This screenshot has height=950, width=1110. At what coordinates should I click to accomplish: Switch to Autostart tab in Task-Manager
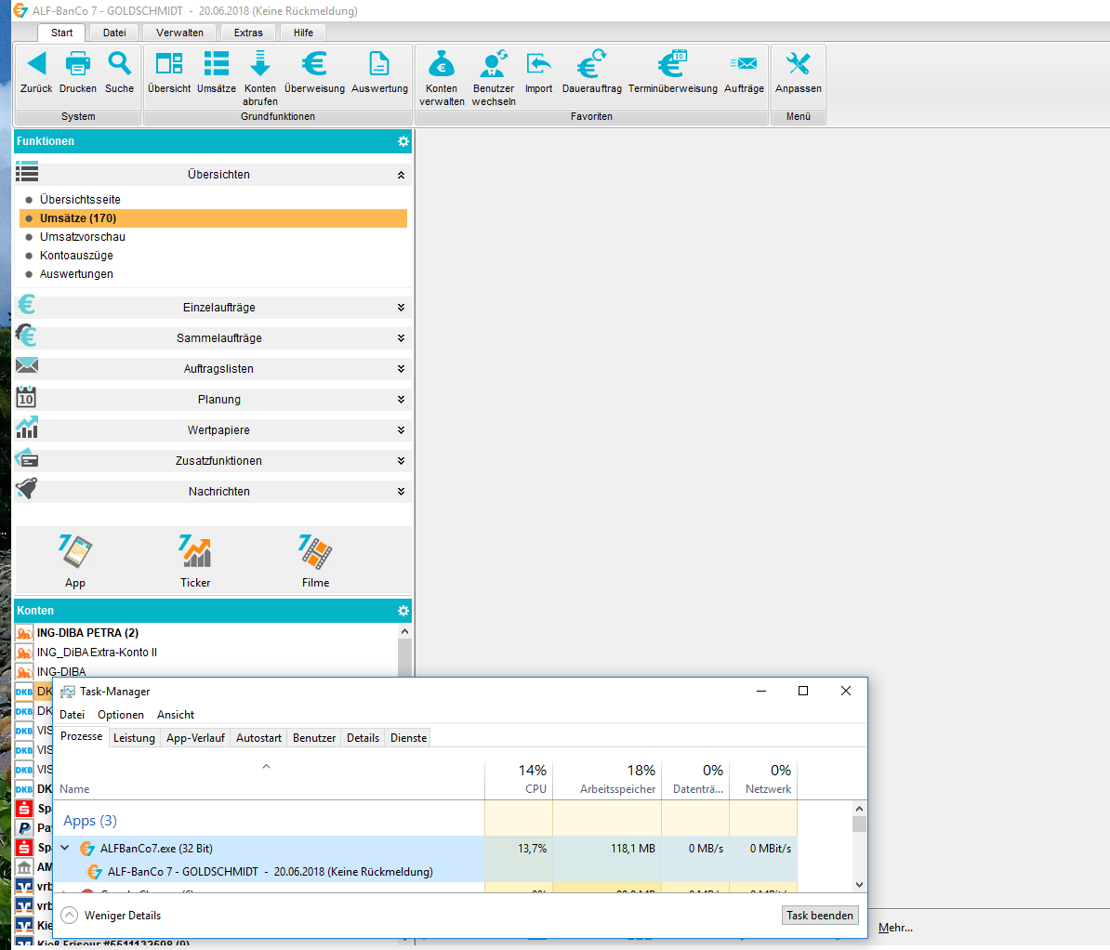pos(258,738)
